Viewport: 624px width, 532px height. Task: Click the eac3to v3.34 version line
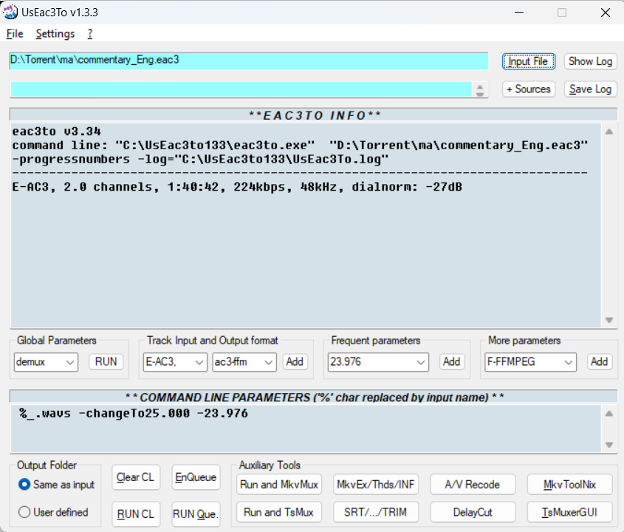point(57,132)
